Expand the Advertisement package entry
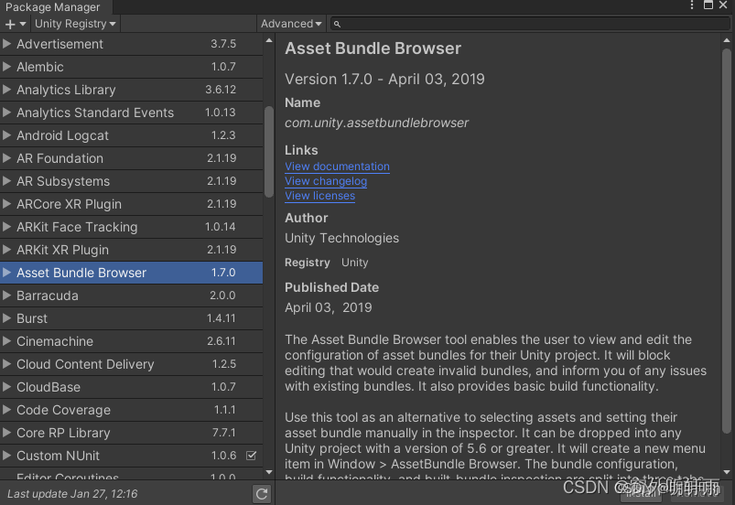This screenshot has height=505, width=735. (x=6, y=44)
